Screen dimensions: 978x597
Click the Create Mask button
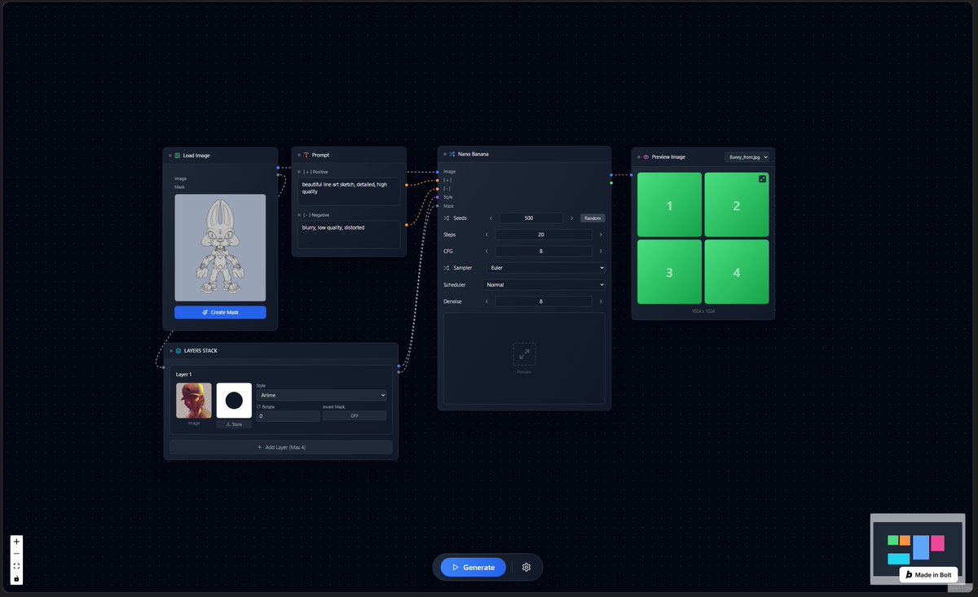pos(220,312)
